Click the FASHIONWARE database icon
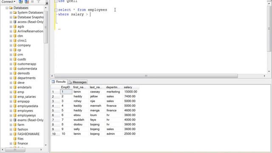Viewport: 272px width, 153px height. [15, 134]
